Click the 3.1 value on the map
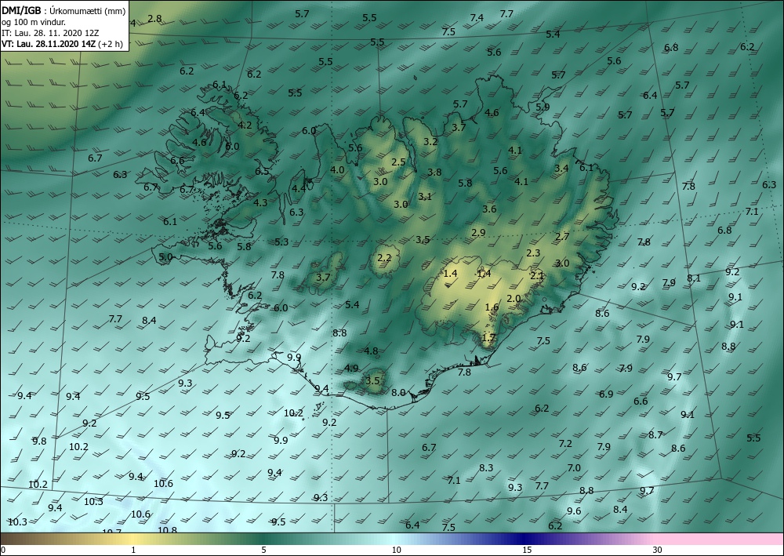This screenshot has height=556, width=784. [425, 197]
